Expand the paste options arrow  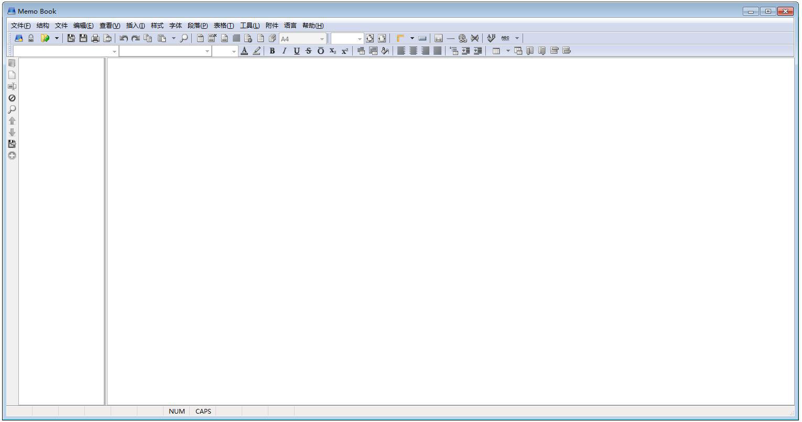click(174, 38)
